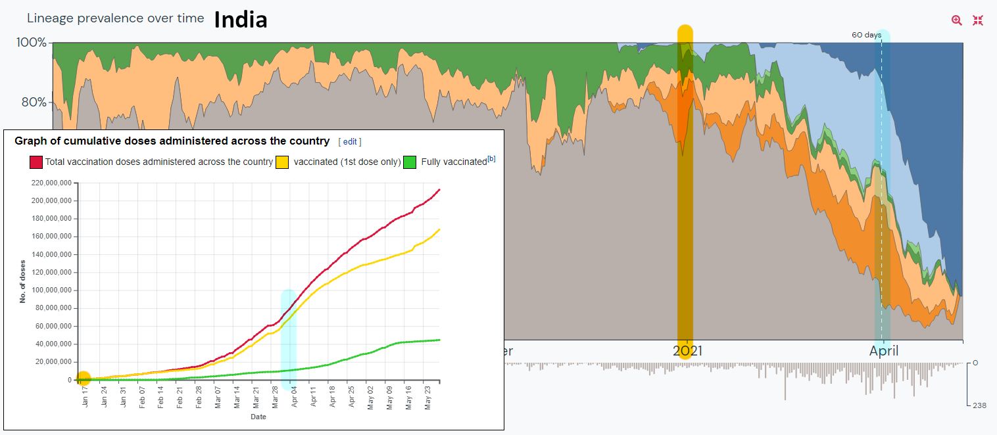Click the Fully vaccinated legend text
997x435 pixels.
click(x=453, y=162)
